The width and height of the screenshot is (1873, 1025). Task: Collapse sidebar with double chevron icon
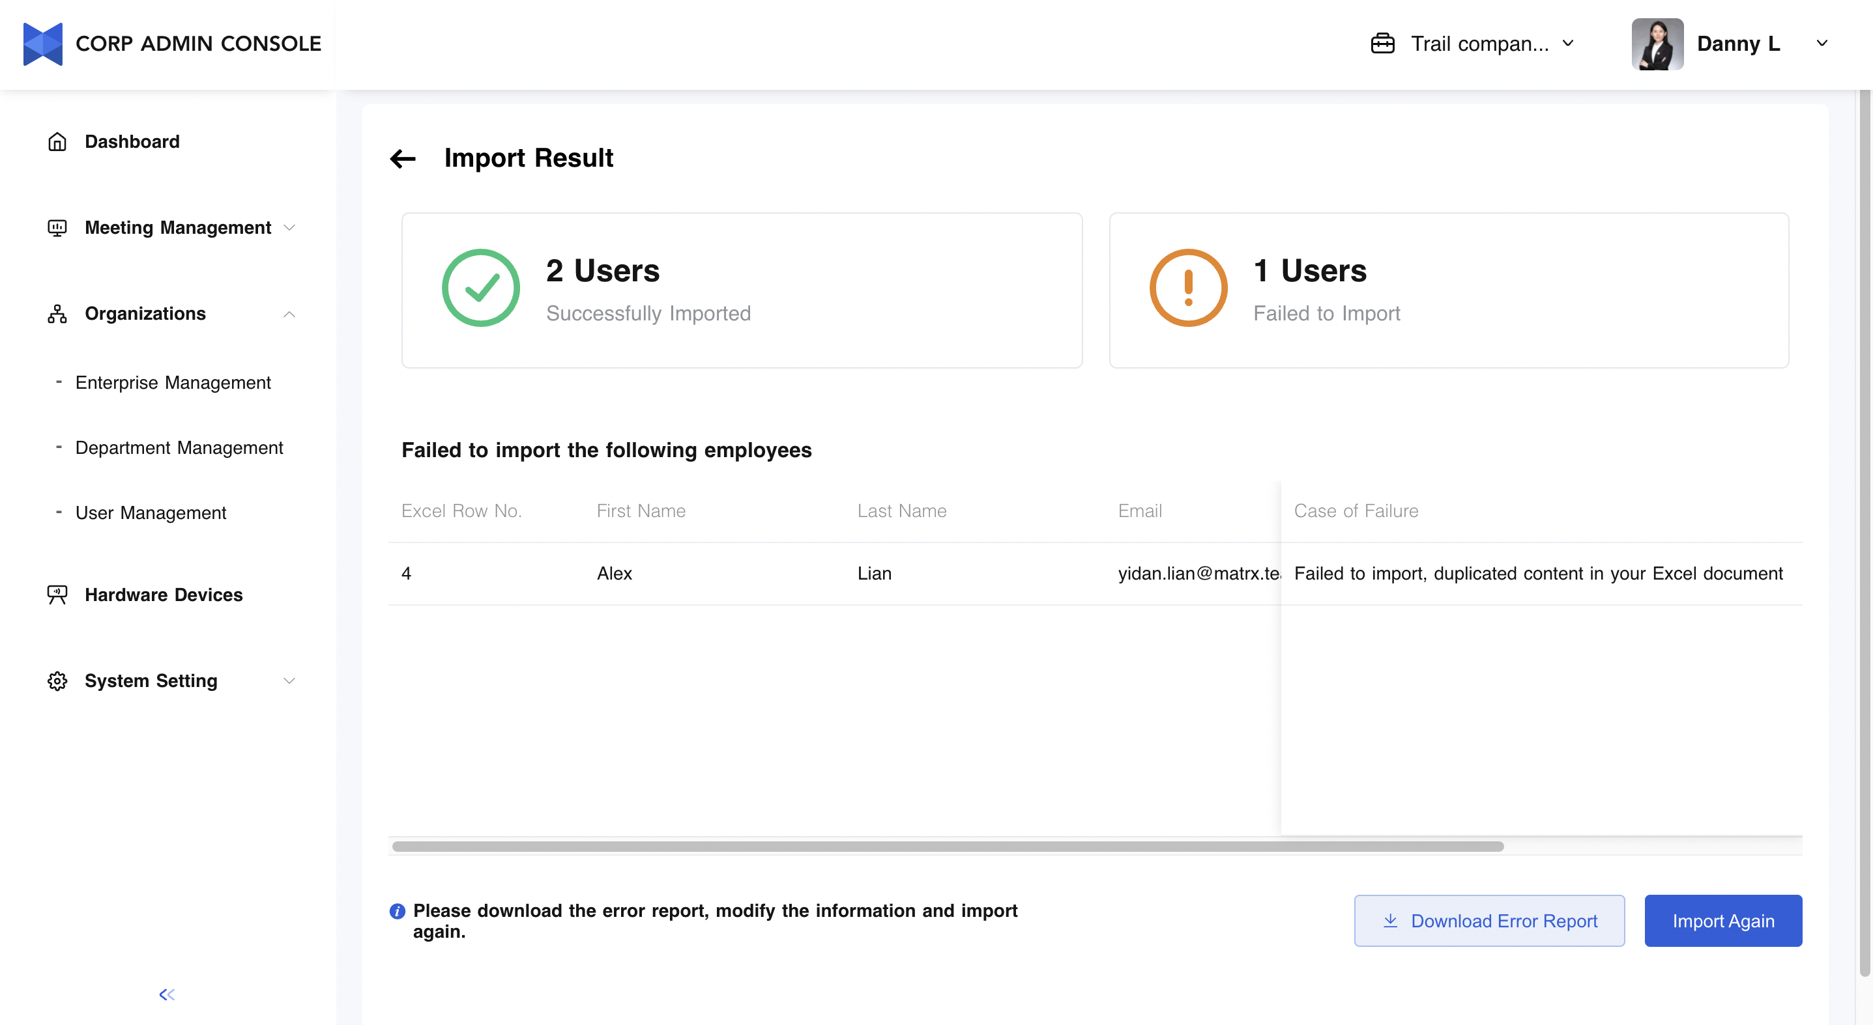pos(166,994)
